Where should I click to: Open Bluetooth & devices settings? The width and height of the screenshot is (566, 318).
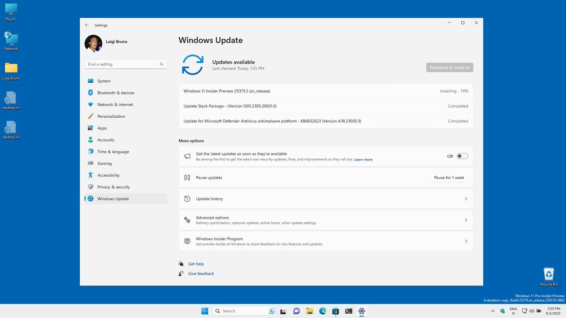tap(125, 93)
